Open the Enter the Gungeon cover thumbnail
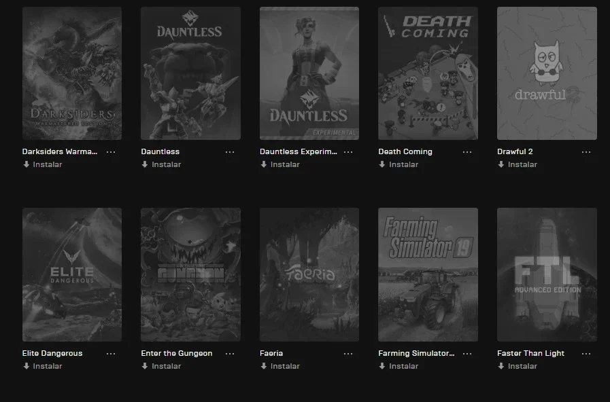Viewport: 610px width, 402px height. pyautogui.click(x=190, y=274)
